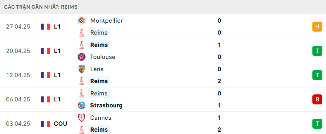Click the green T badge for Cannes match

(317, 124)
